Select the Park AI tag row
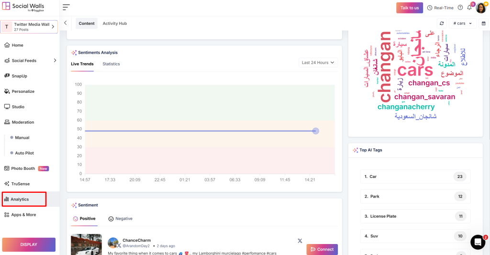 tap(415, 196)
